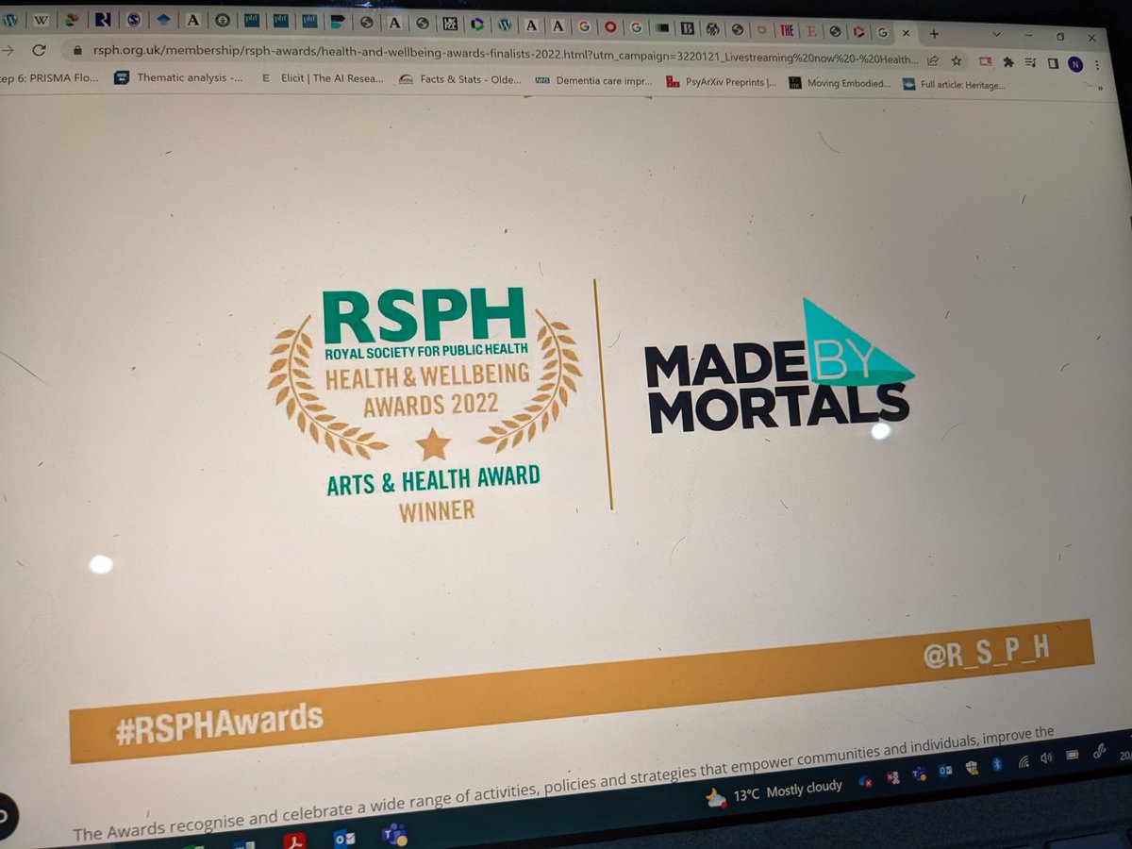Launch Adobe Acrobat from the taskbar
The image size is (1132, 849).
point(294,839)
